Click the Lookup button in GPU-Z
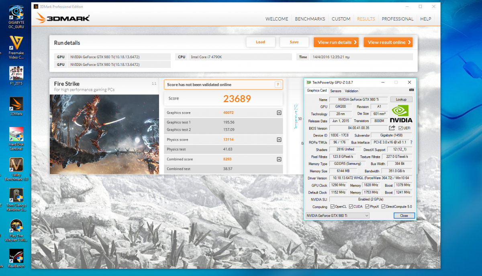Screen dimensions: 482x276 (x=401, y=99)
